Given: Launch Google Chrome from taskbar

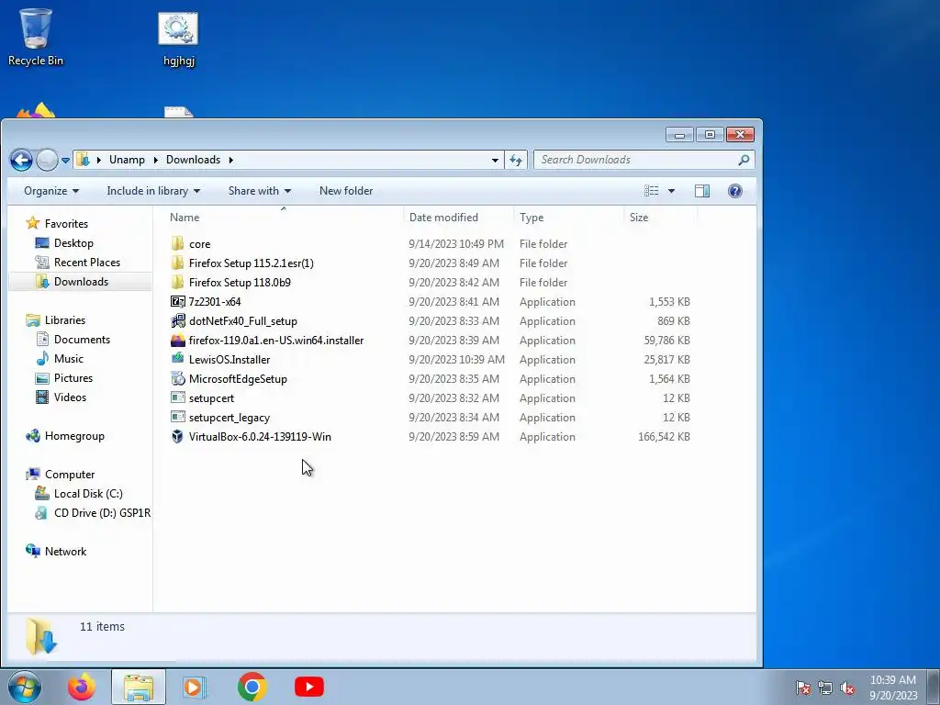Looking at the screenshot, I should click(252, 687).
